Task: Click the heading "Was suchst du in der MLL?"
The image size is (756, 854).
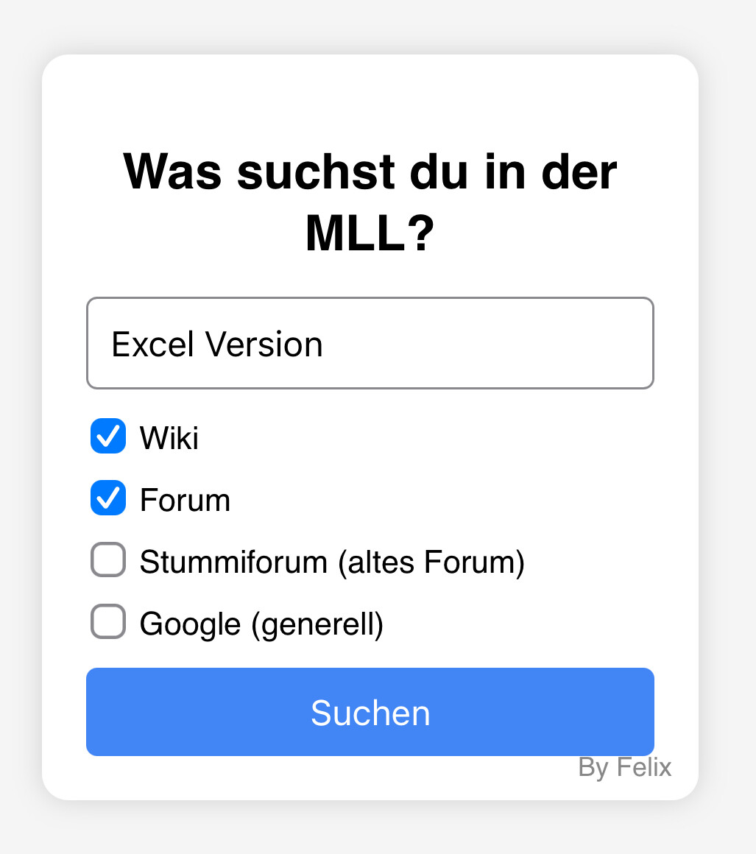Action: click(x=370, y=202)
